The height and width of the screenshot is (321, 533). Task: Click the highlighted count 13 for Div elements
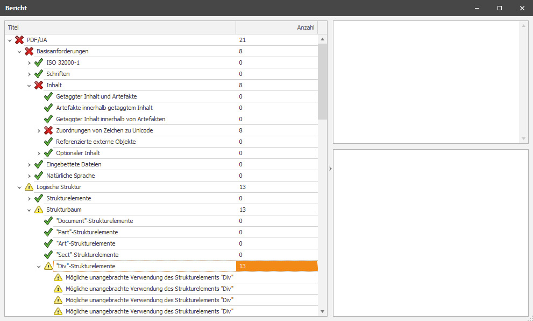point(276,266)
